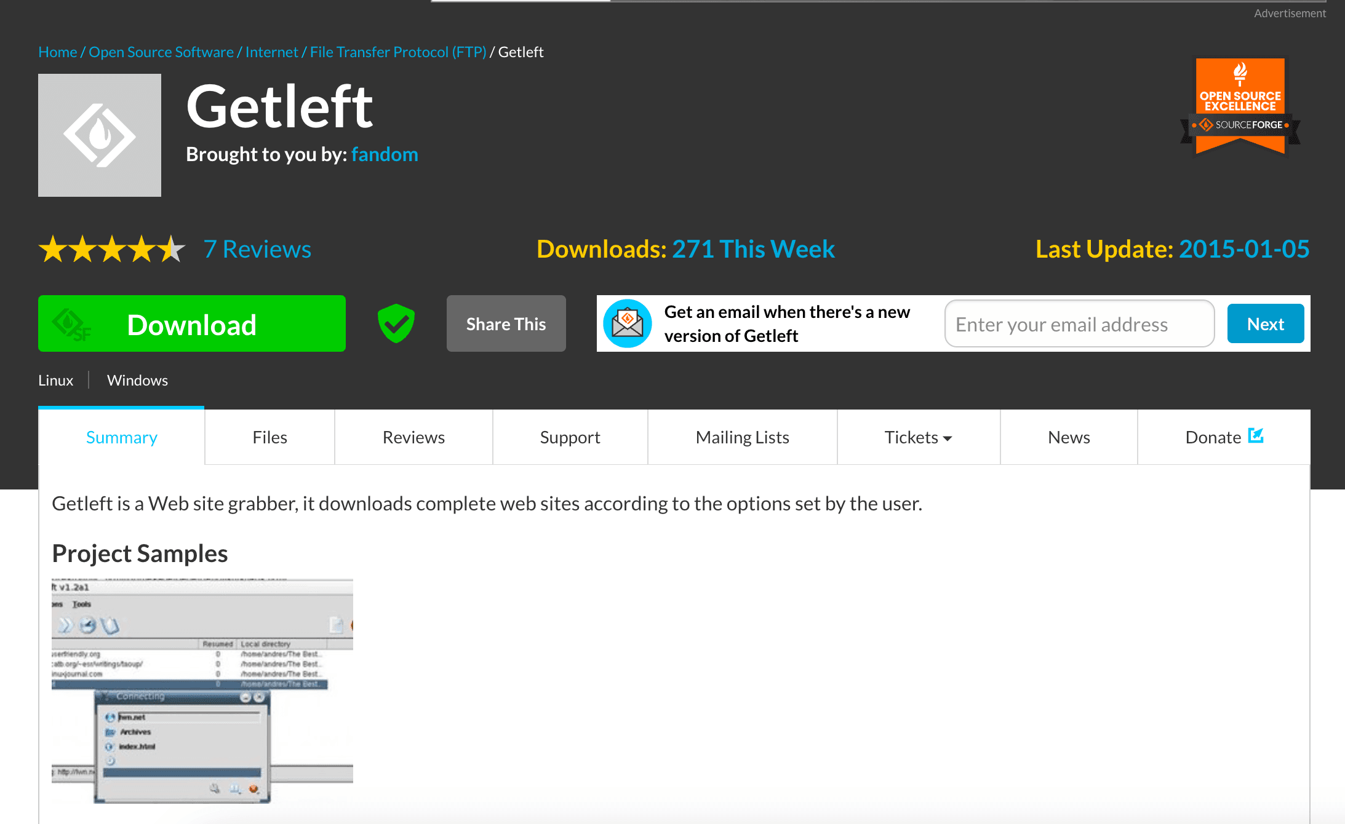The width and height of the screenshot is (1345, 824).
Task: Click the Last Update date 2015-01-05
Action: tap(1244, 249)
